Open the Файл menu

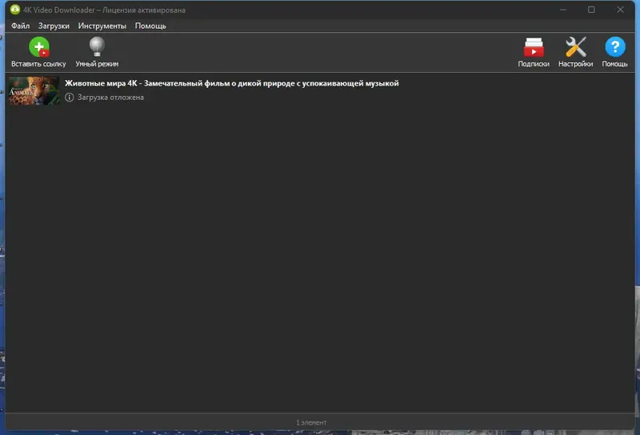pos(21,26)
